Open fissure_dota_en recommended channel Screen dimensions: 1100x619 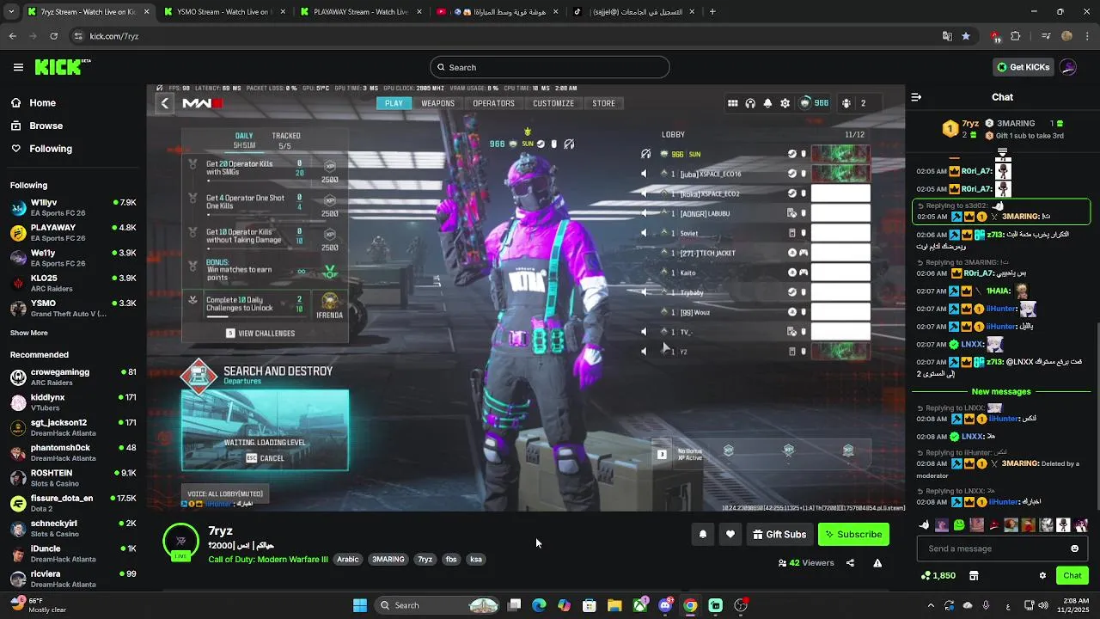click(72, 503)
